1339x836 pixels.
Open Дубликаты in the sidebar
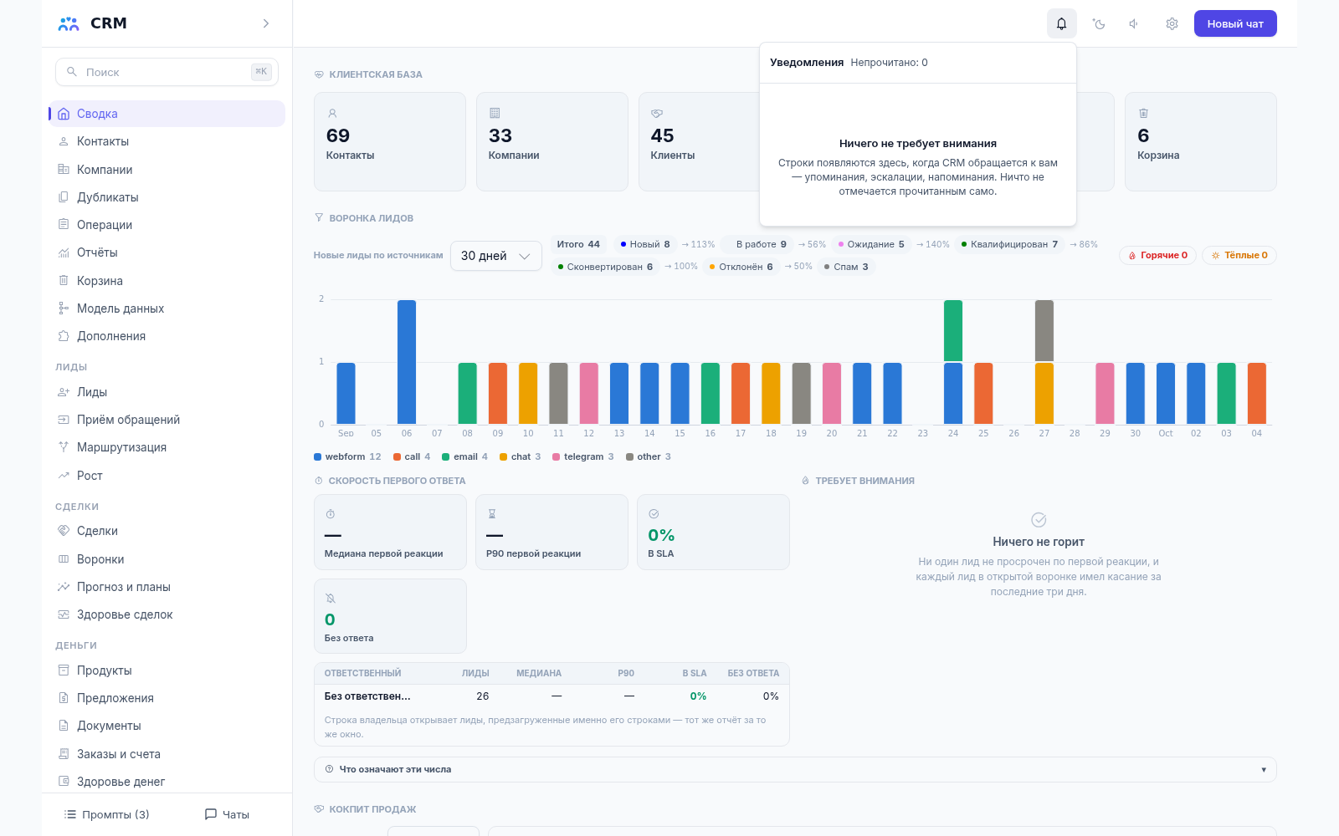tap(167, 197)
